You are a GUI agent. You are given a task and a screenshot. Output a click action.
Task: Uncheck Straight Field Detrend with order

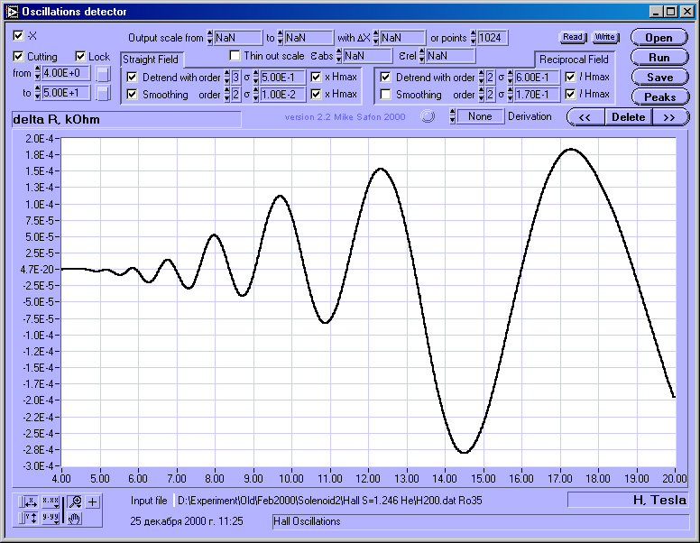click(x=132, y=78)
